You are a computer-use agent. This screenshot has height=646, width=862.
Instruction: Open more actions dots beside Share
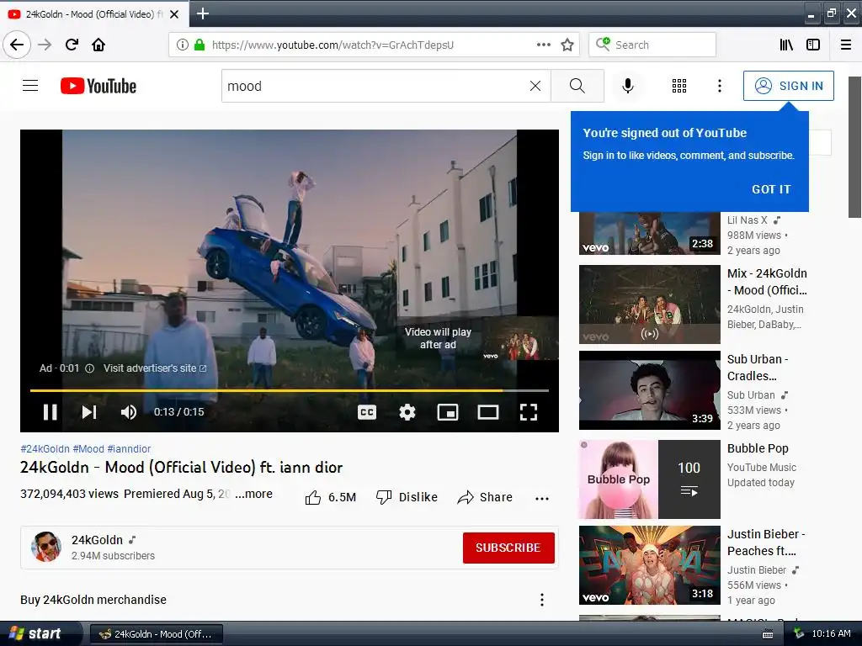542,498
